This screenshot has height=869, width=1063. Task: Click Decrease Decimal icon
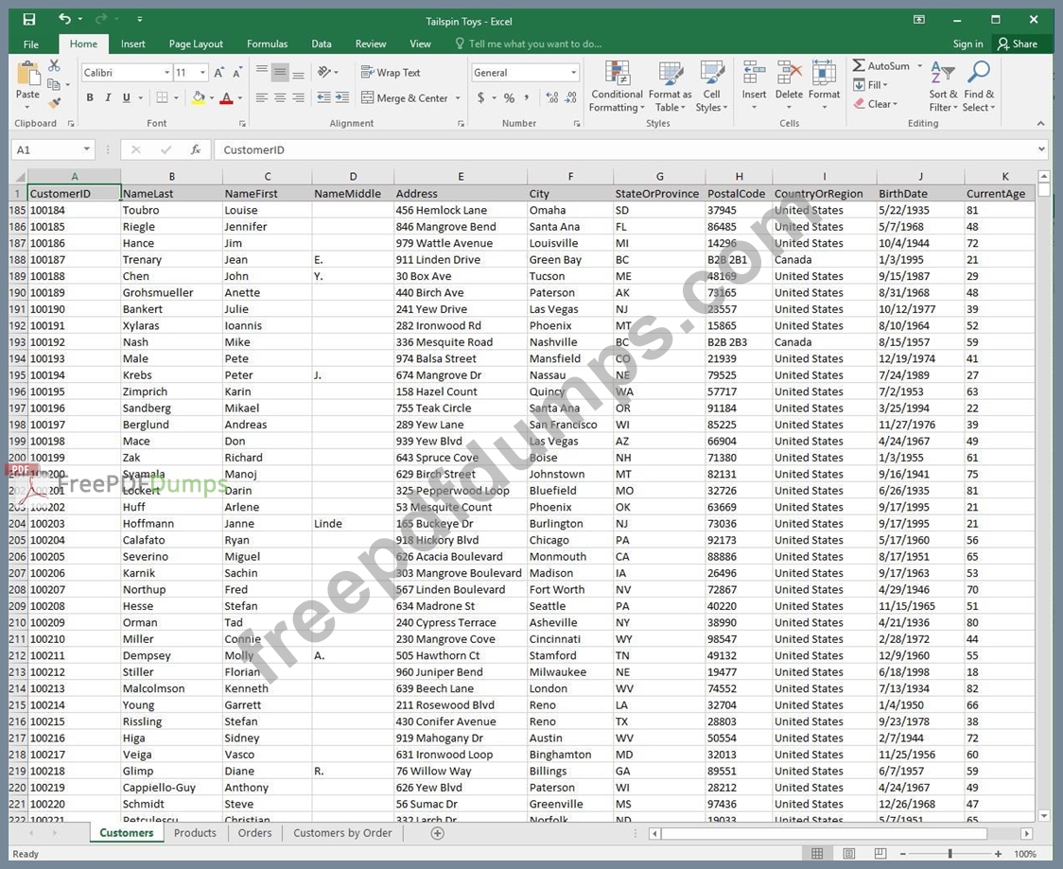571,97
